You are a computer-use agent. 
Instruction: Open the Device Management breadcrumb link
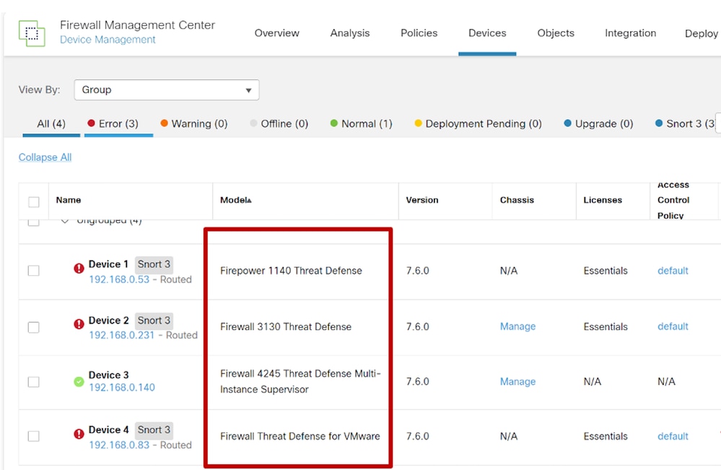[x=108, y=40]
